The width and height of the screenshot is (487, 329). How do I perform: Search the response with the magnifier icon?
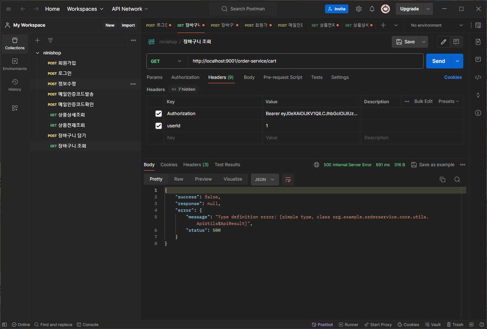457,179
